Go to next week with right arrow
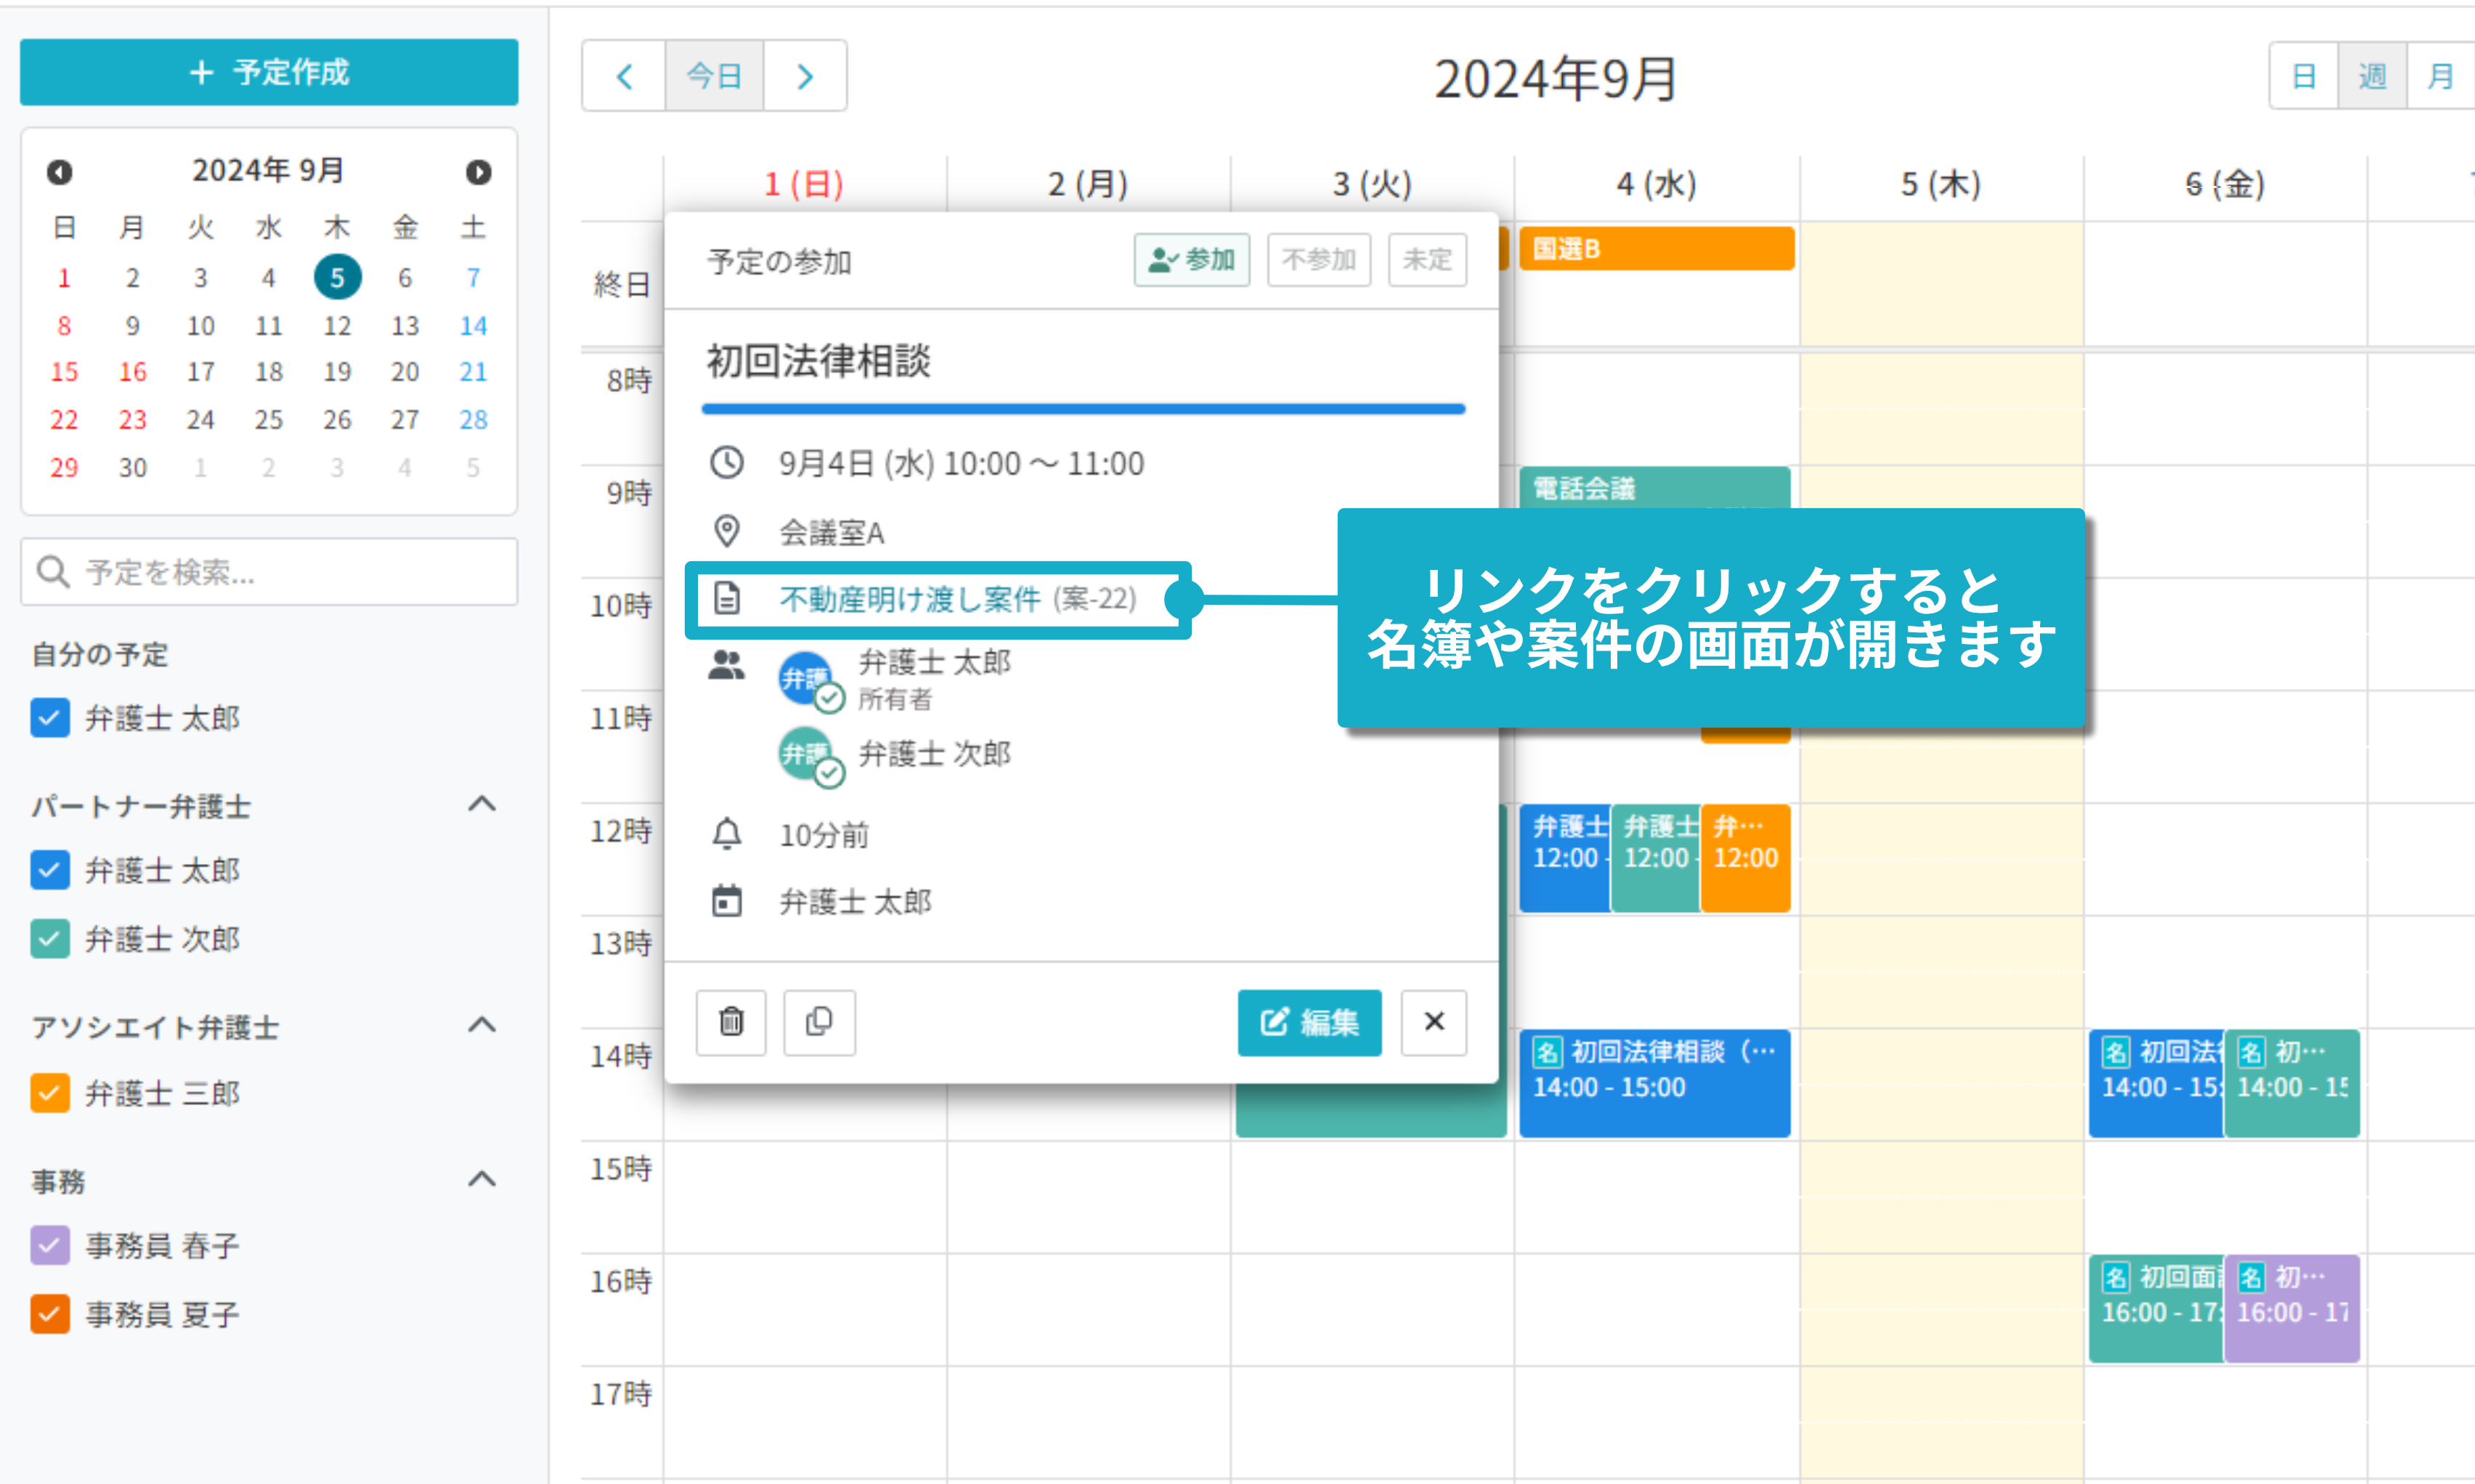The height and width of the screenshot is (1484, 2475). [805, 76]
